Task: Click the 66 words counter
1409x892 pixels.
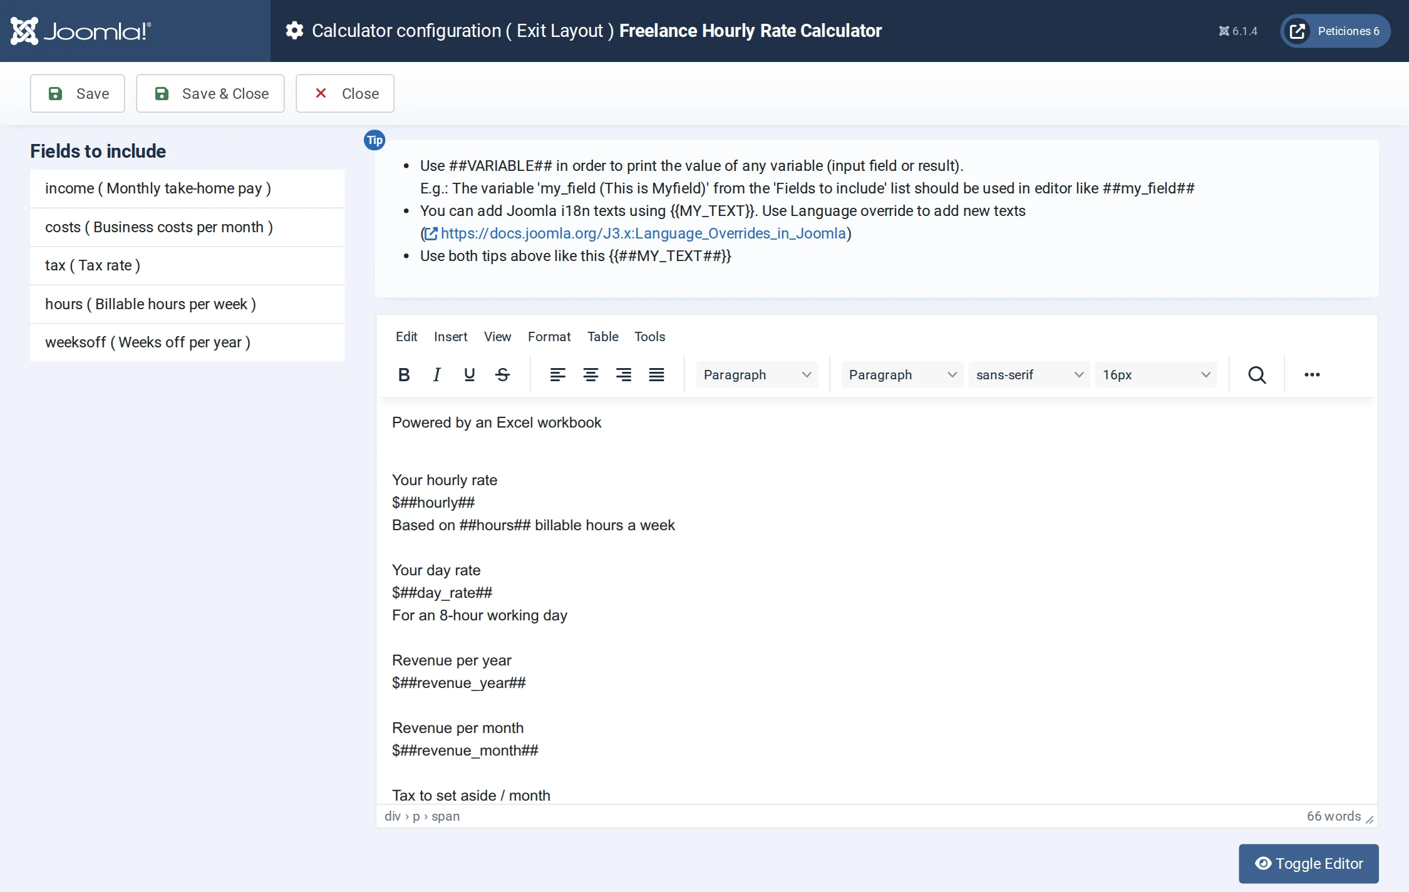Action: click(x=1333, y=816)
